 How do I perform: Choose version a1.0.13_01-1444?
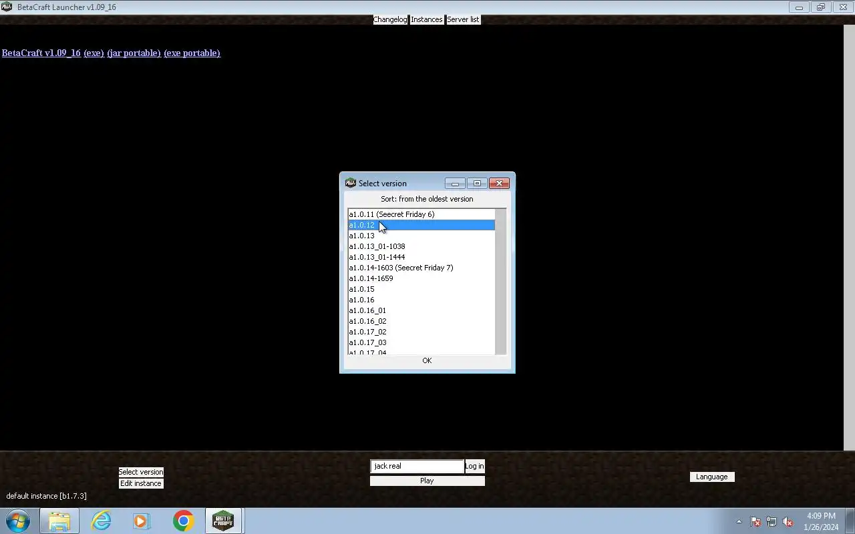click(x=421, y=257)
